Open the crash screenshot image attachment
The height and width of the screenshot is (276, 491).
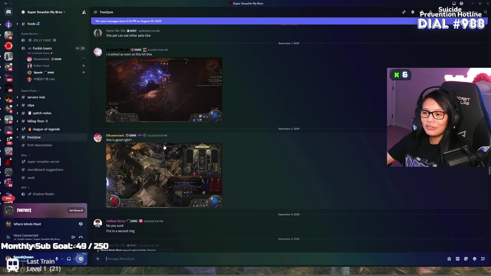pyautogui.click(x=164, y=90)
